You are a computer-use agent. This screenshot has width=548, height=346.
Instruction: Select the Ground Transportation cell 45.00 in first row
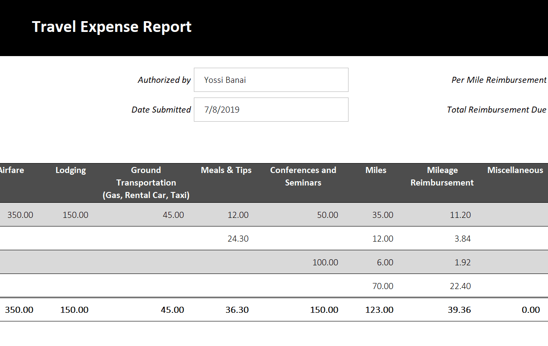point(173,215)
